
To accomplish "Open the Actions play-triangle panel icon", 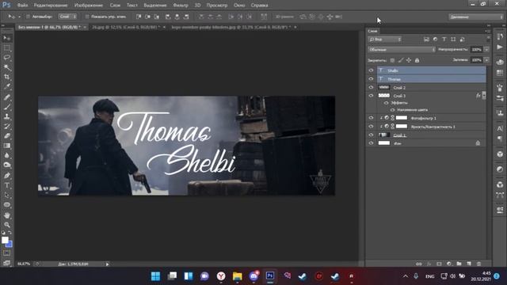I will pos(500,47).
